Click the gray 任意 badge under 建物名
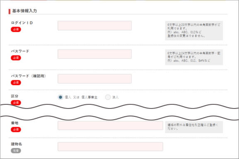Viewport: 239px width, 159px height. pyautogui.click(x=16, y=151)
